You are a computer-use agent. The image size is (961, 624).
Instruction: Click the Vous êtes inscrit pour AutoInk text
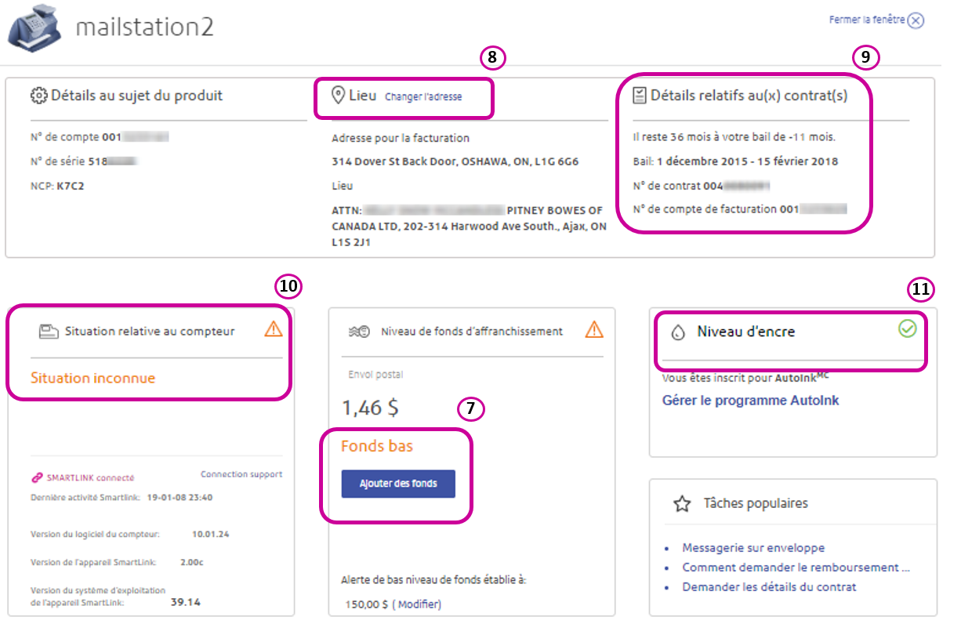click(745, 376)
